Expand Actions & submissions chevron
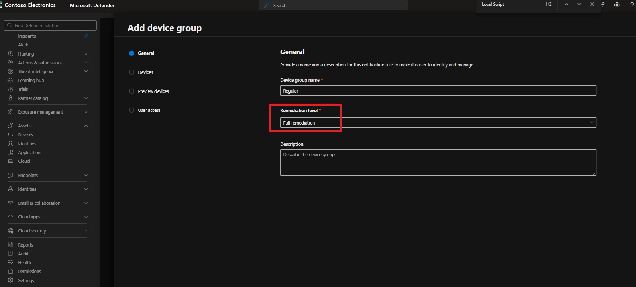The image size is (636, 287). pyautogui.click(x=86, y=63)
